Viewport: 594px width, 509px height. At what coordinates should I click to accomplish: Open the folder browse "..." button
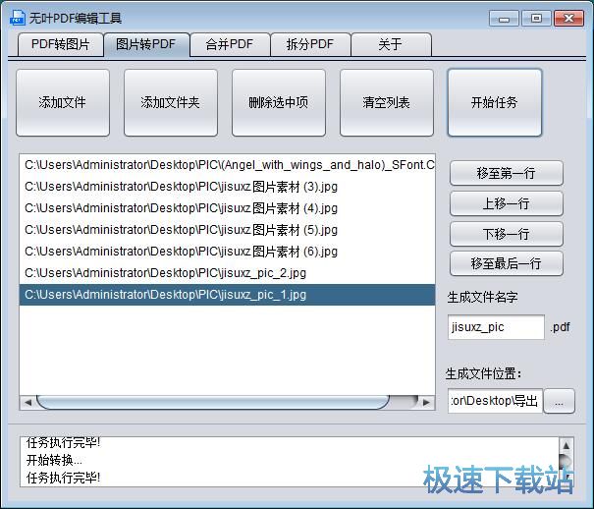pos(559,401)
